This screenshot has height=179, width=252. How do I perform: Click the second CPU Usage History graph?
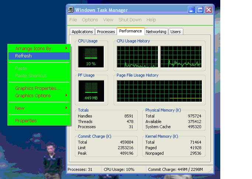pos(181,57)
